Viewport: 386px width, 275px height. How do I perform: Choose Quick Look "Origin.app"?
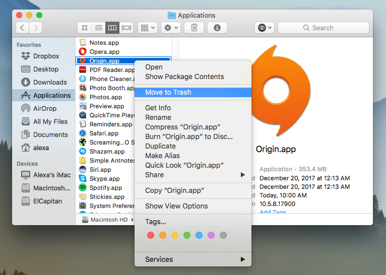[x=193, y=165]
